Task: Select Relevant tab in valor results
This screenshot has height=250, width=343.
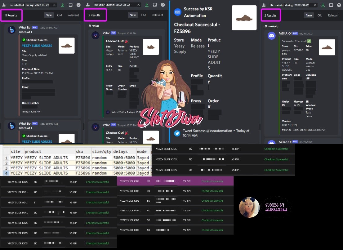Action: [x=157, y=15]
